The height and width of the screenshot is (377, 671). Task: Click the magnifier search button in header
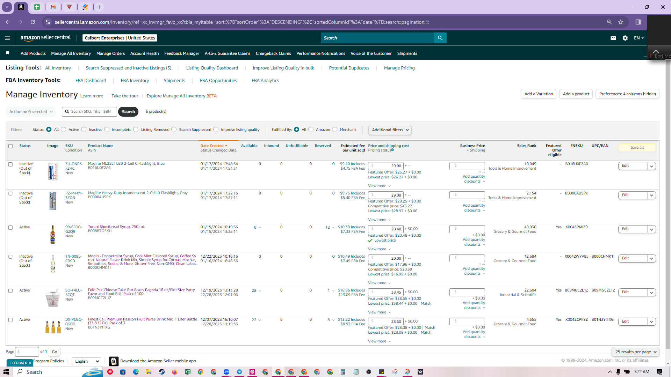coord(440,38)
